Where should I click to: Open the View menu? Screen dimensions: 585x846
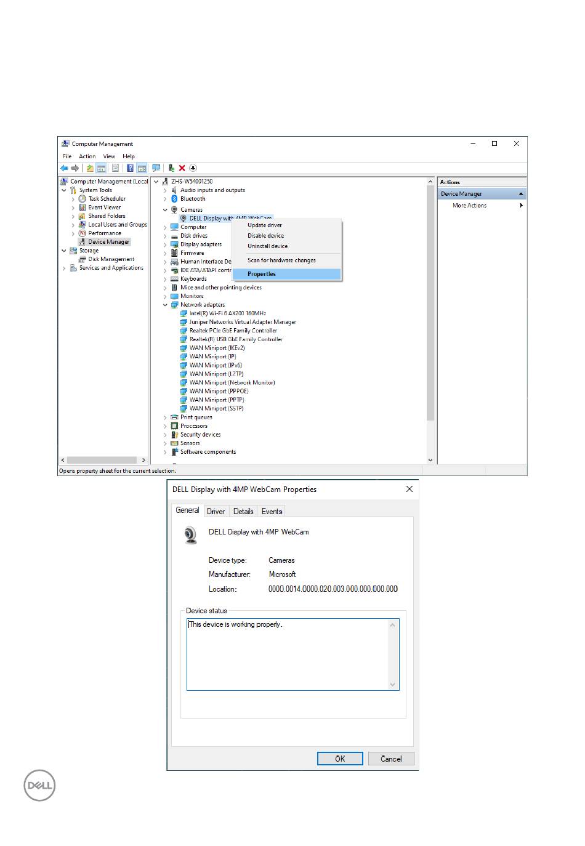coord(109,156)
